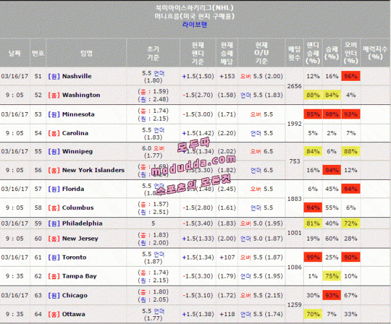
Task: Click Winnipeg initial line 6.0 오버
Action: pos(153,148)
